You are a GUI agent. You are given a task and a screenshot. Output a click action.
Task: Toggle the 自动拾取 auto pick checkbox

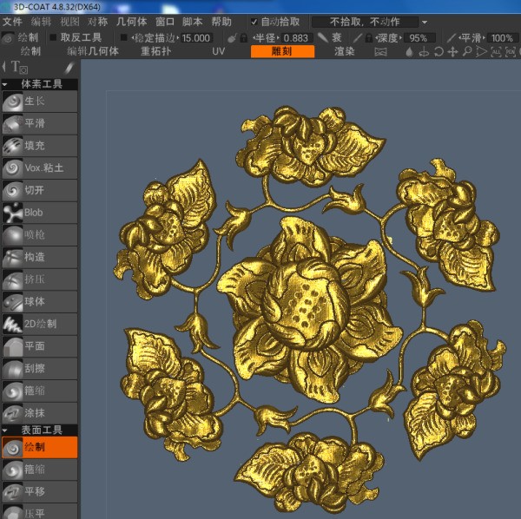[254, 21]
